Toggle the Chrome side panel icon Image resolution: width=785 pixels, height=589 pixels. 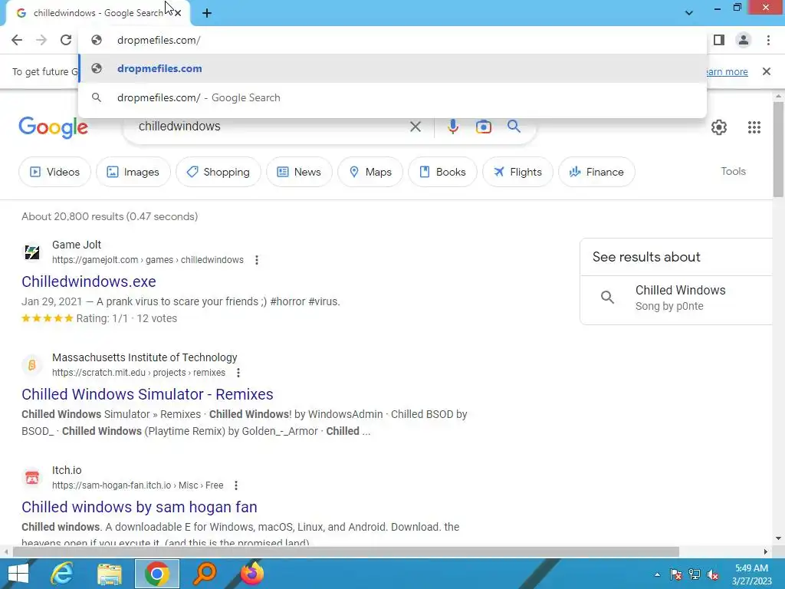tap(719, 40)
